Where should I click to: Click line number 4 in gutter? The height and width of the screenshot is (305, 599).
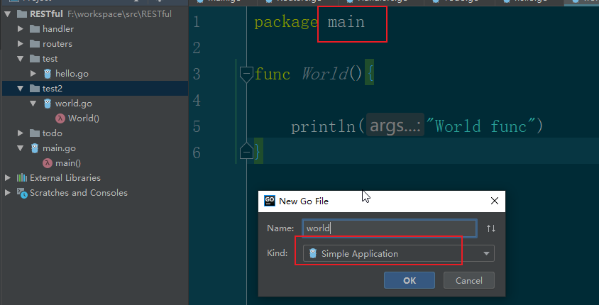pyautogui.click(x=197, y=101)
